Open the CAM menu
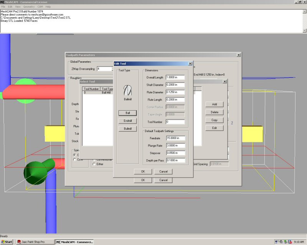307x245 pixels. [40, 7]
